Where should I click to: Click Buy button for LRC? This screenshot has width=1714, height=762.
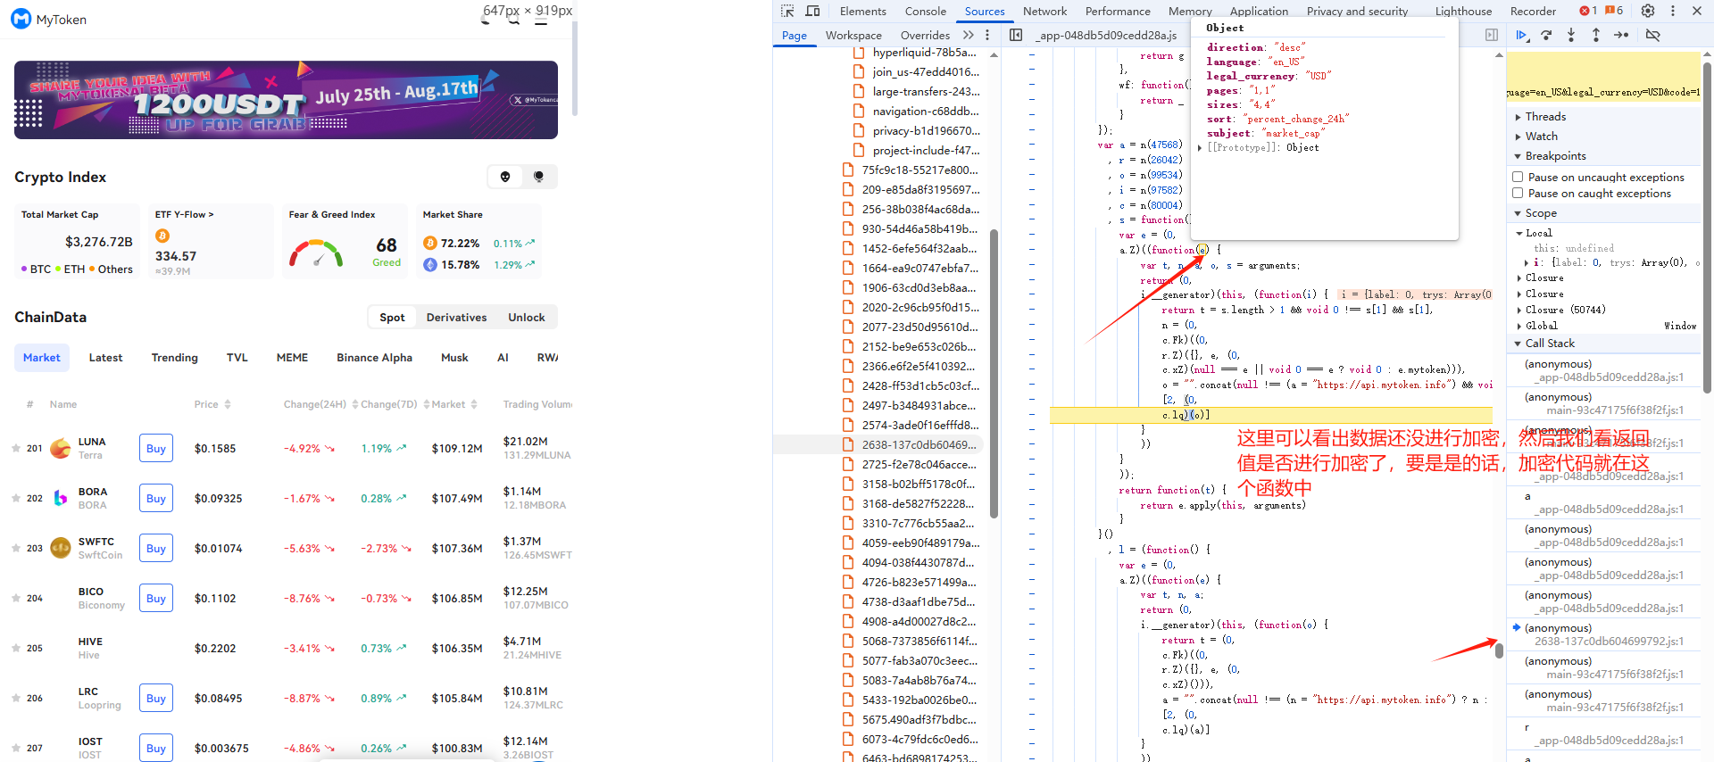[x=156, y=698]
